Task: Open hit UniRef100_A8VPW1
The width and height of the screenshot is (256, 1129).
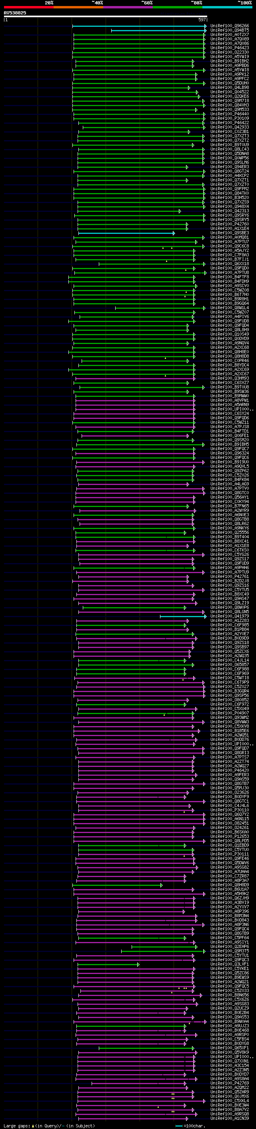Action: [x=230, y=400]
